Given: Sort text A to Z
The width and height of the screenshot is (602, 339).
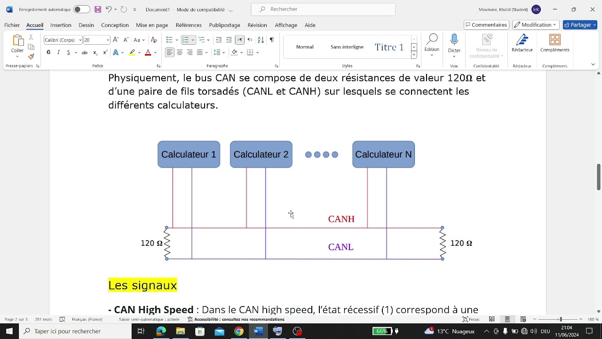Looking at the screenshot, I should pyautogui.click(x=261, y=40).
